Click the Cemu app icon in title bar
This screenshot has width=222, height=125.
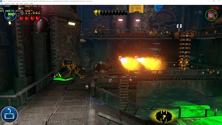click(x=1, y=1)
